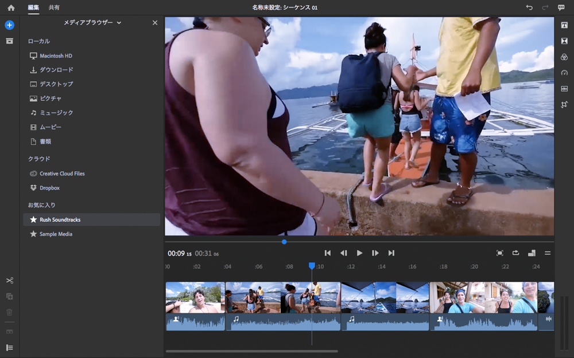Toggle fullscreen preview mode
This screenshot has height=358, width=574.
click(499, 253)
